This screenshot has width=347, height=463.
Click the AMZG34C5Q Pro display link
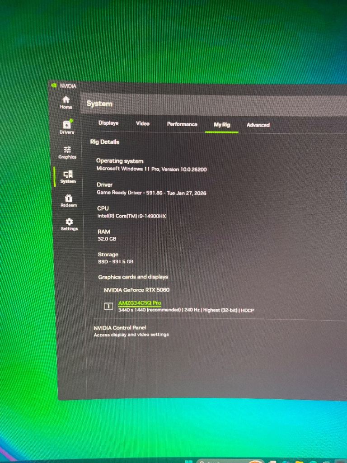pyautogui.click(x=140, y=303)
